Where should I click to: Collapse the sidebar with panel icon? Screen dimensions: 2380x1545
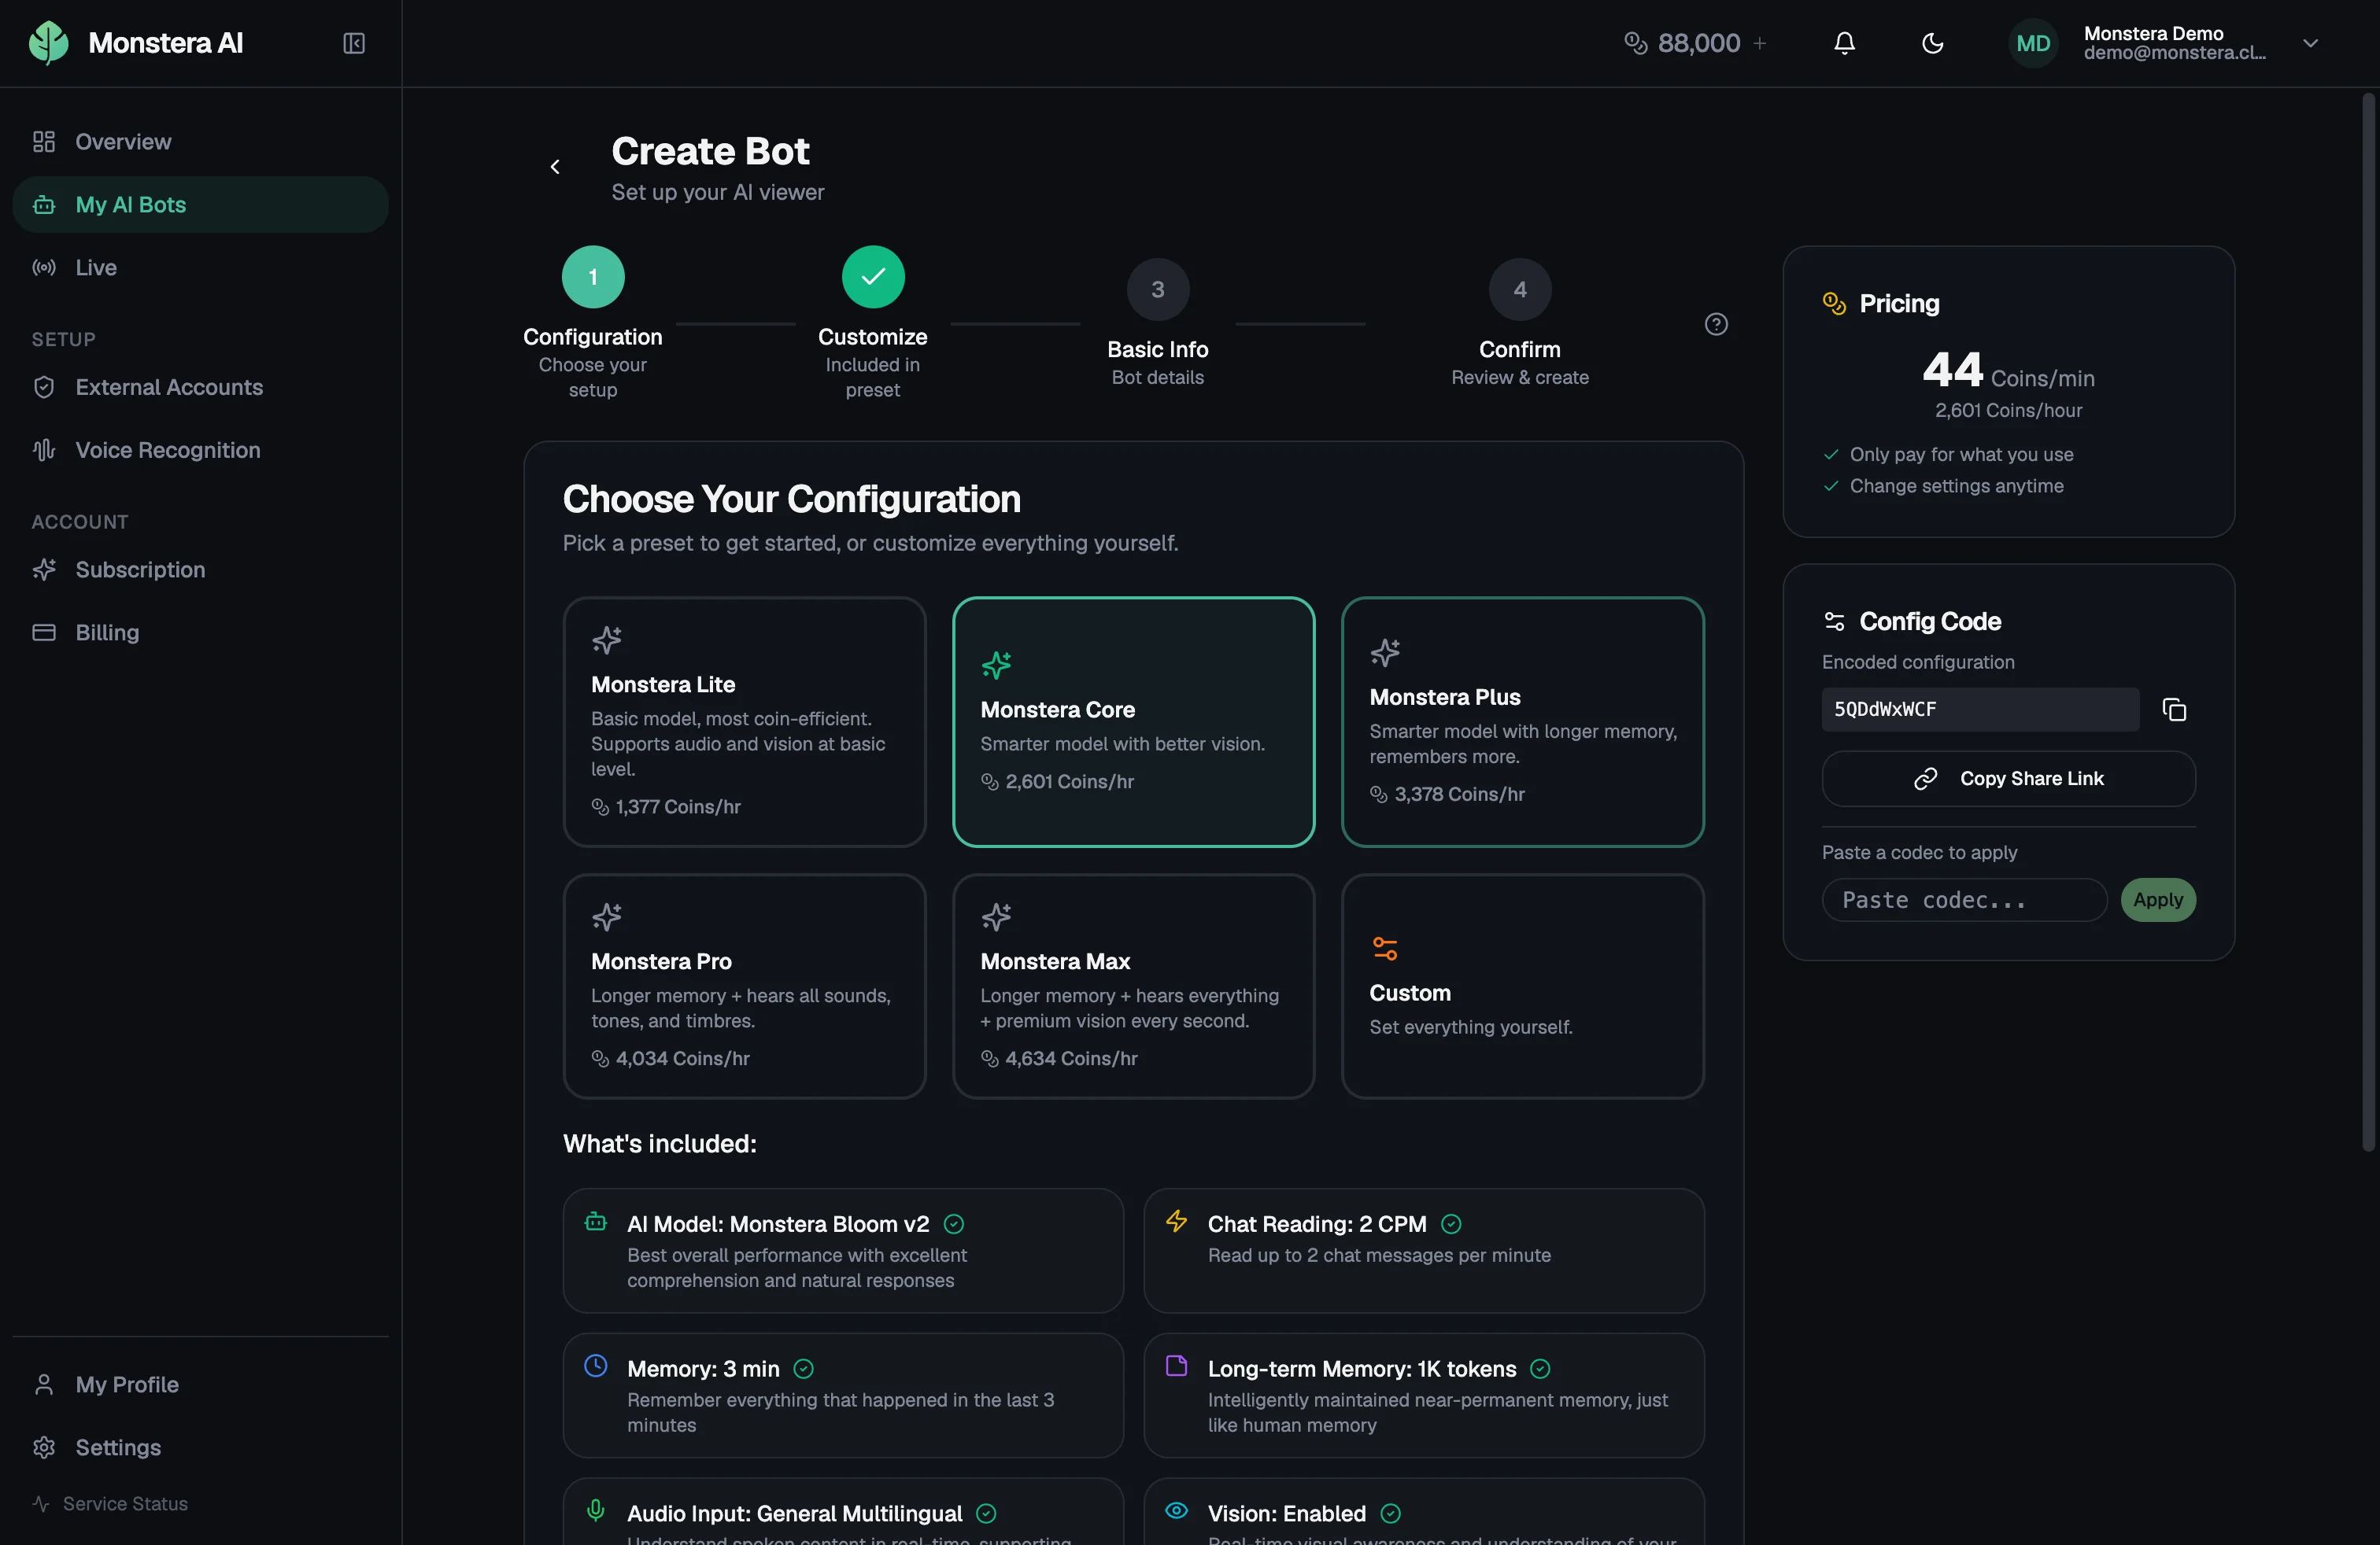354,43
